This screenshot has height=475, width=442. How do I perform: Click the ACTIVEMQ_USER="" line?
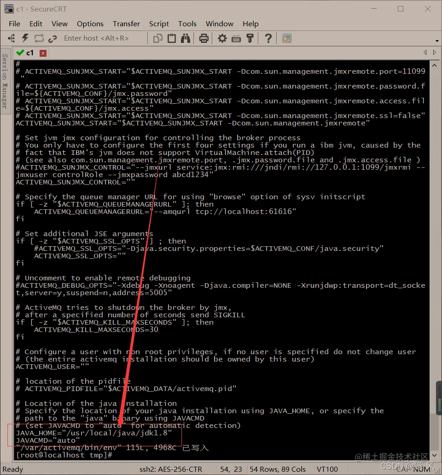(x=52, y=367)
